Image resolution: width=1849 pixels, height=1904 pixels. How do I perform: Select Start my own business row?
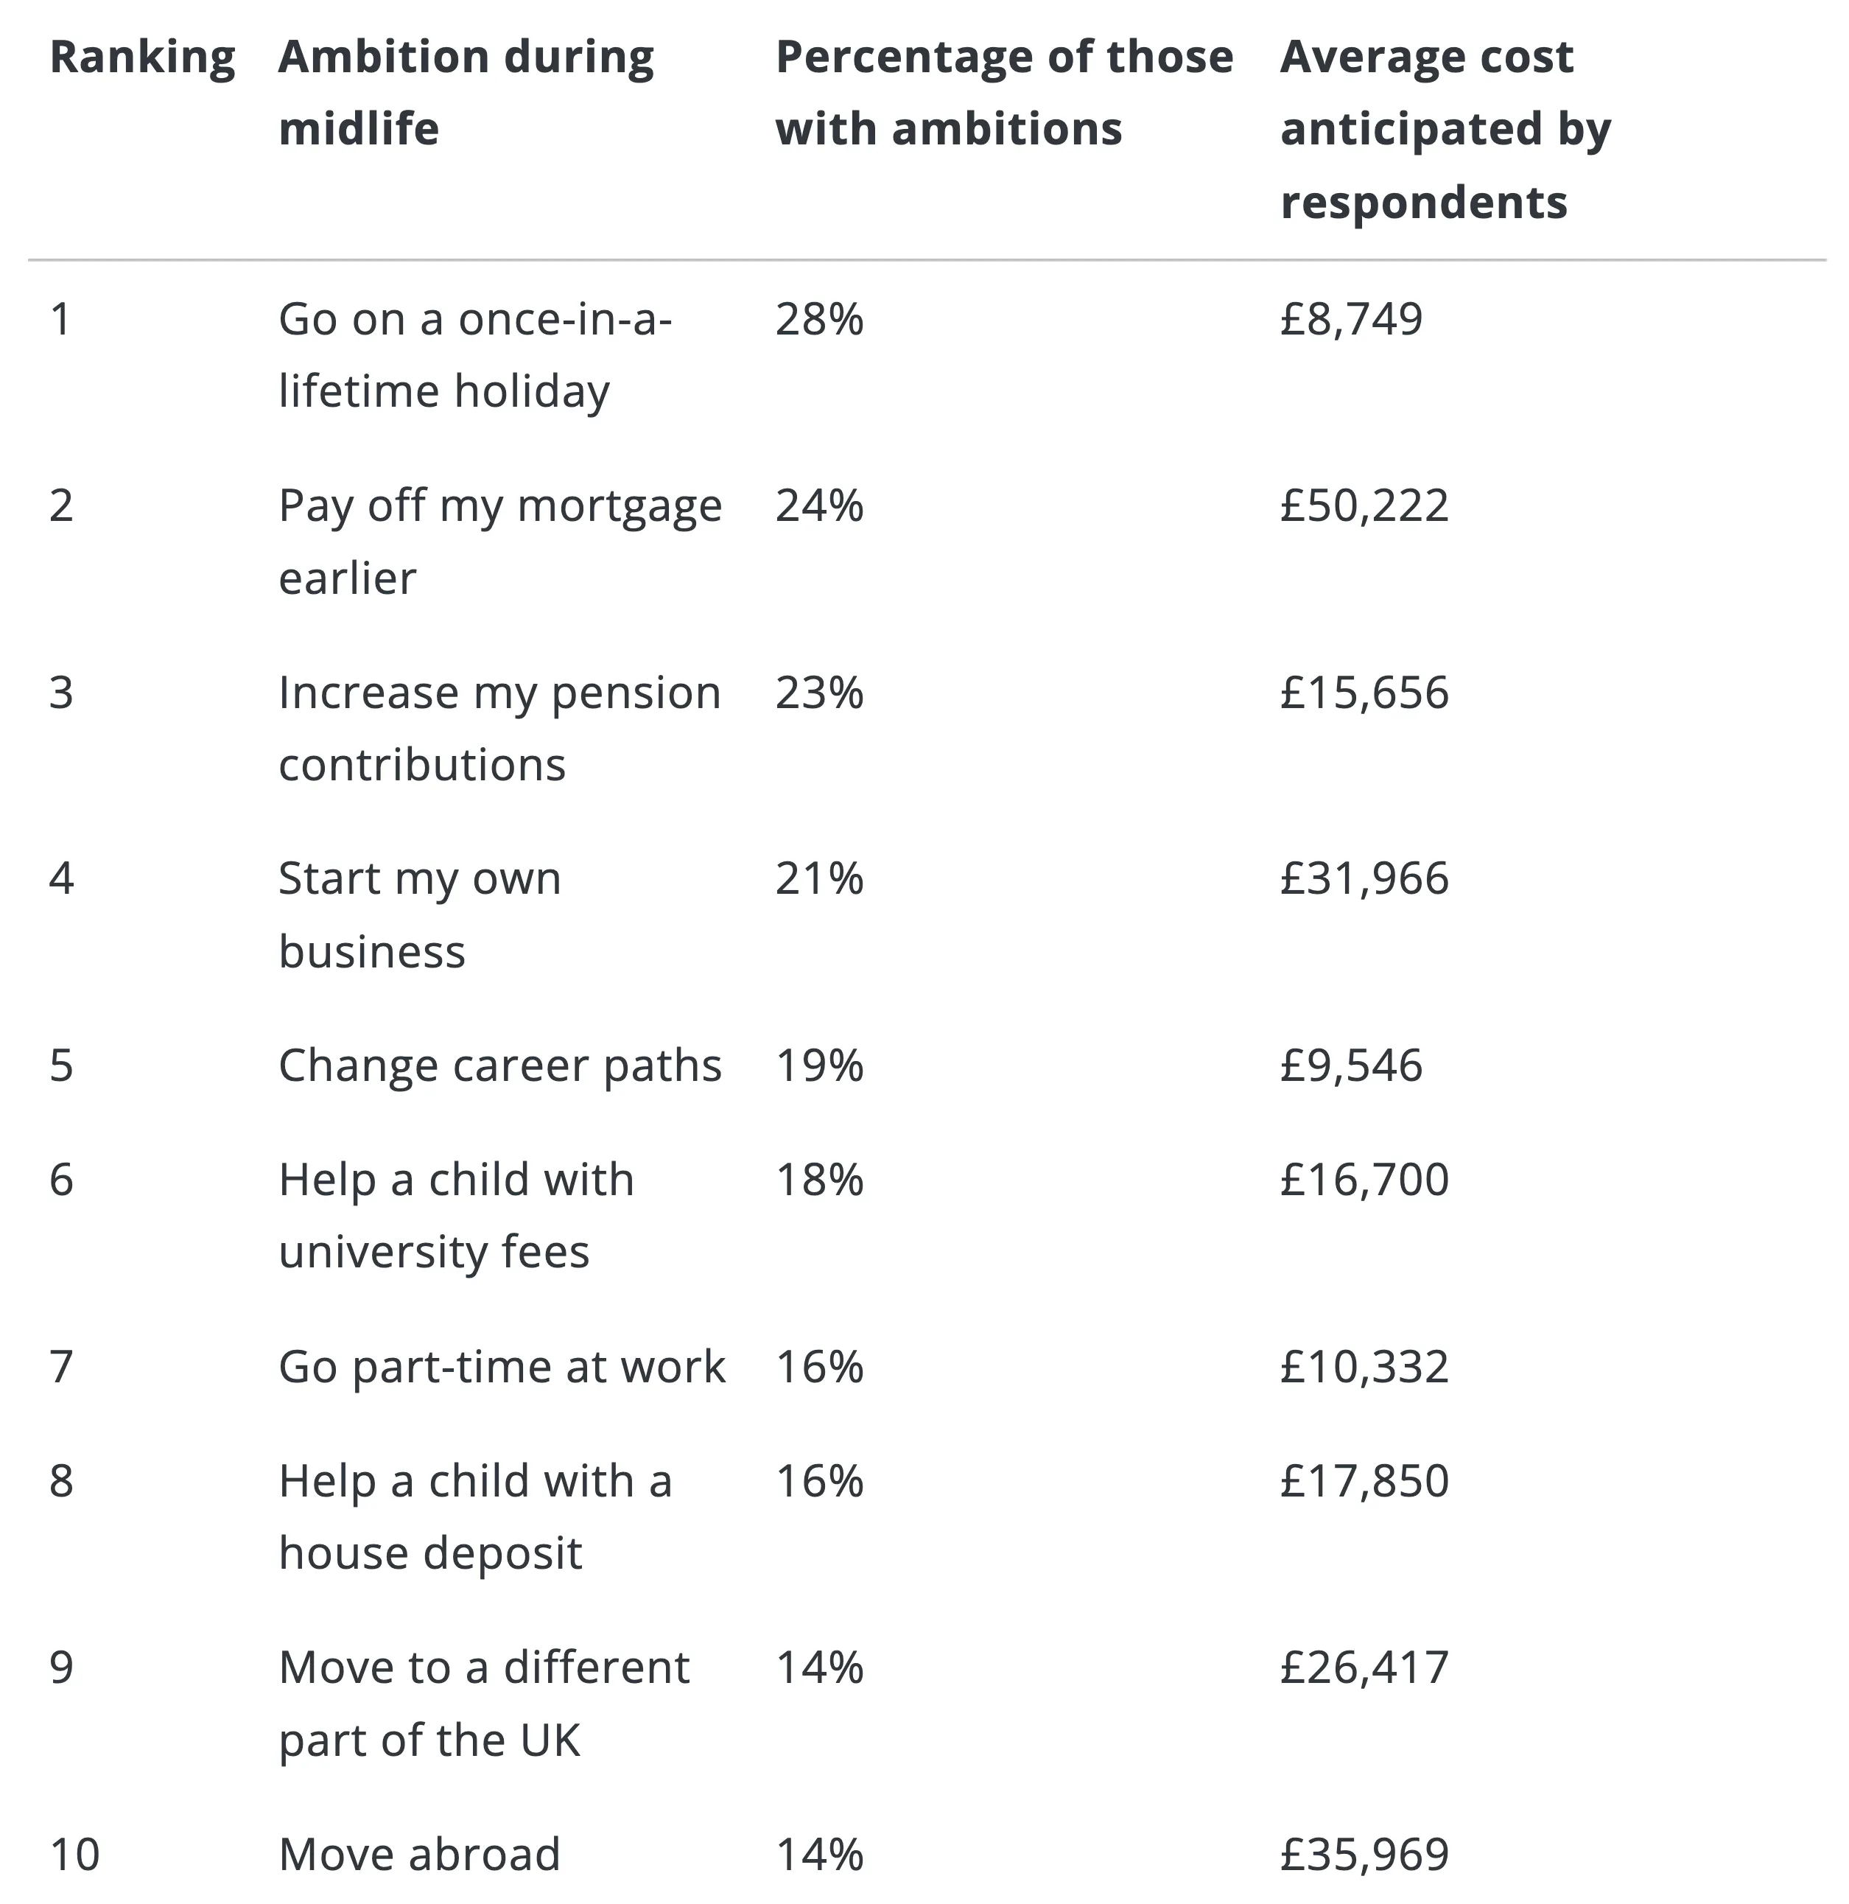[419, 914]
